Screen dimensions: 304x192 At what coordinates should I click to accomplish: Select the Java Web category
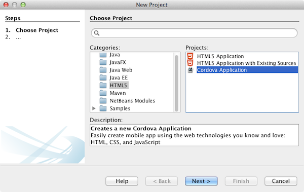tap(121, 70)
